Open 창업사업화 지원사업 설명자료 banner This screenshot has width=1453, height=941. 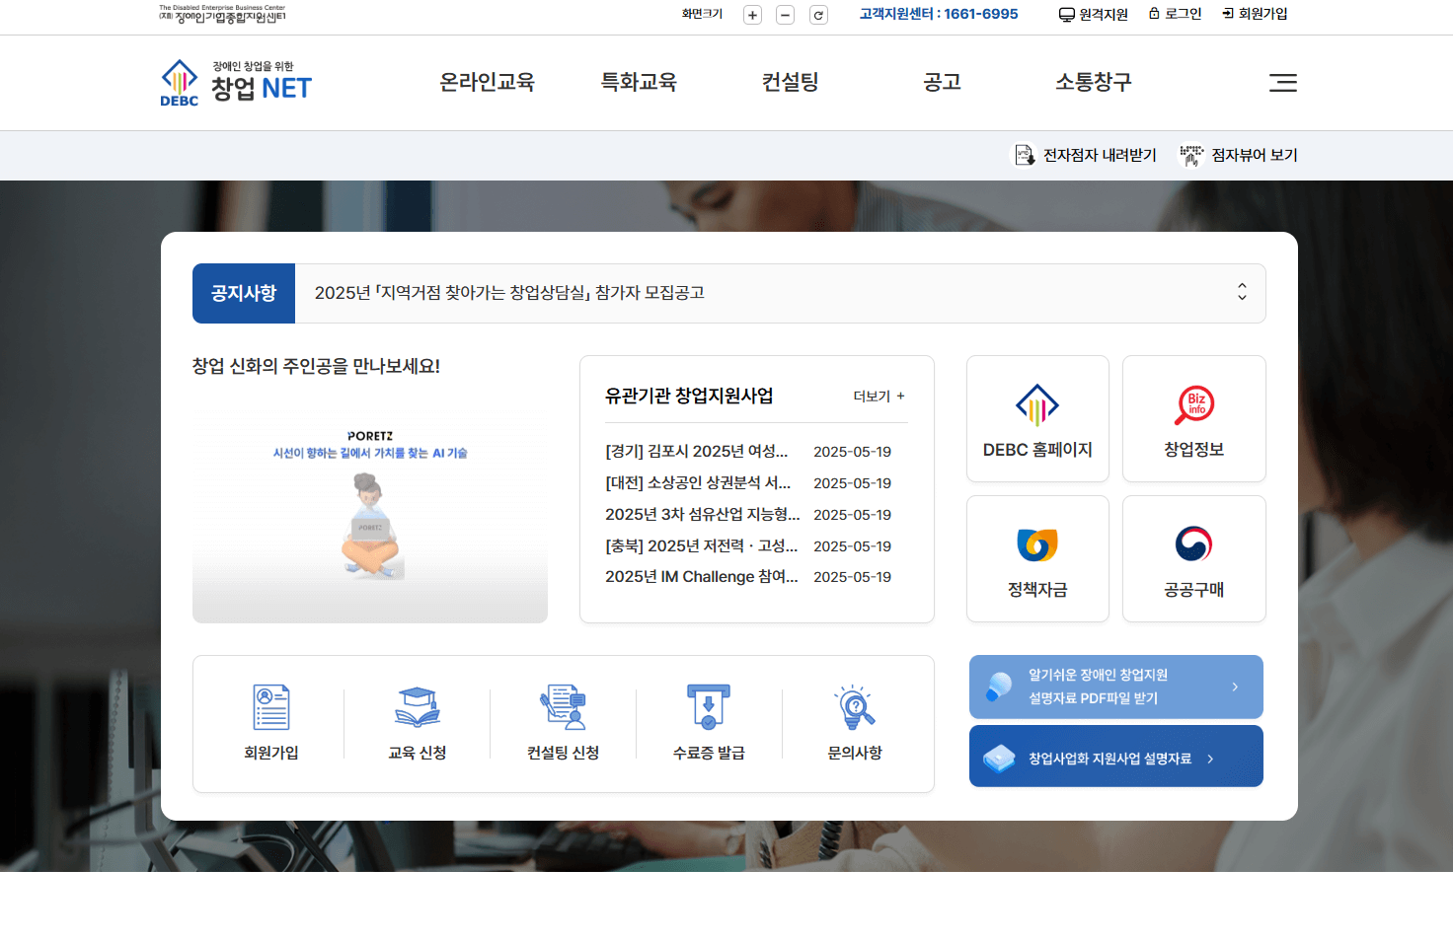point(1116,756)
